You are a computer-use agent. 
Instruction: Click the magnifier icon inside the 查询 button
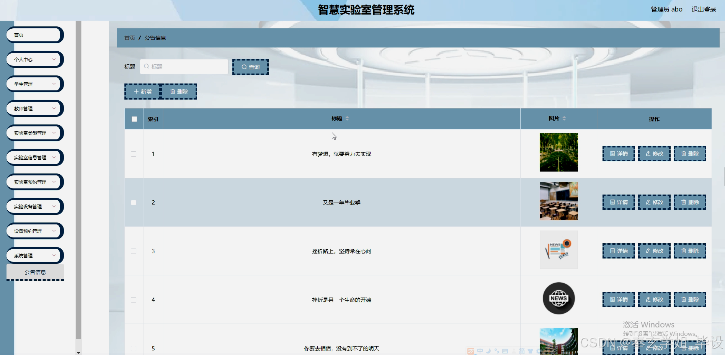245,67
